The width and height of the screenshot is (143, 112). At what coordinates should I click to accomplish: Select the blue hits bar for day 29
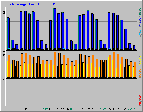(x=126, y=39)
